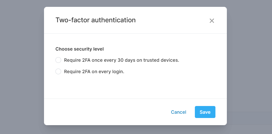Image resolution: width=272 pixels, height=134 pixels.
Task: Click the "Two-factor authentication" dialog title
Action: click(95, 20)
